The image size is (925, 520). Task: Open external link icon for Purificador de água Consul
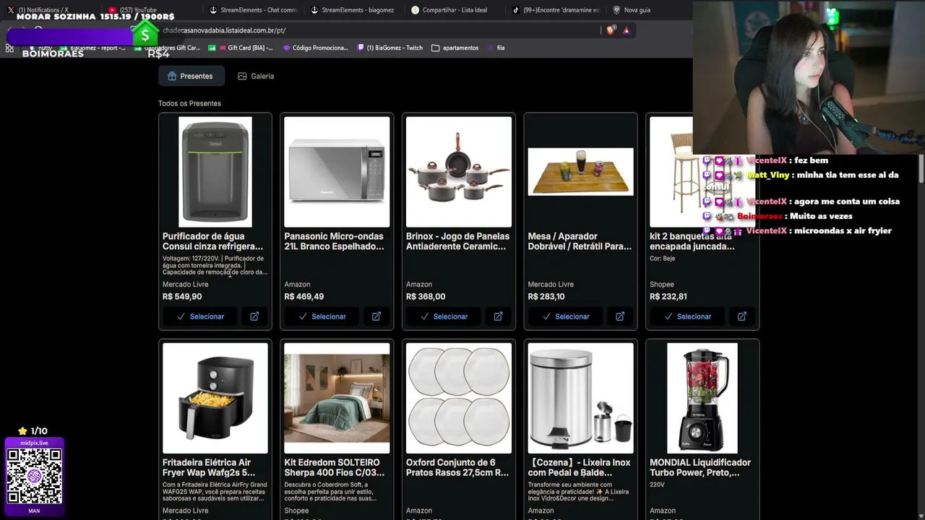click(x=254, y=316)
